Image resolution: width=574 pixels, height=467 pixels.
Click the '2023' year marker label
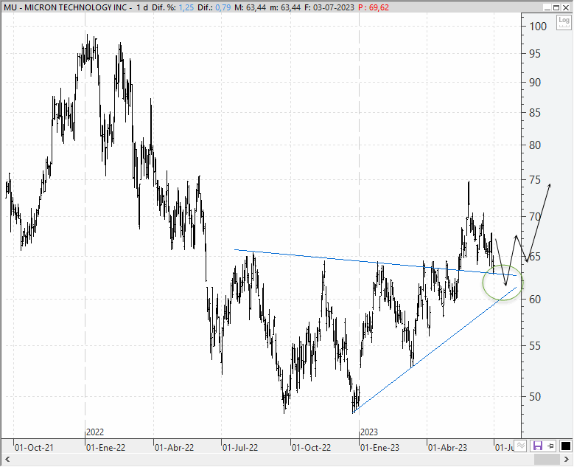(x=368, y=432)
